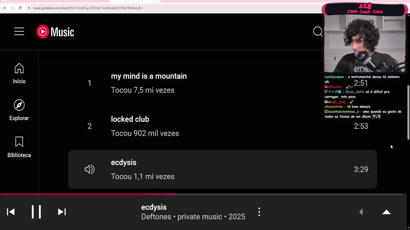Viewport: 410px width, 230px height.
Task: Go to the Início home icon
Action: coord(19,68)
